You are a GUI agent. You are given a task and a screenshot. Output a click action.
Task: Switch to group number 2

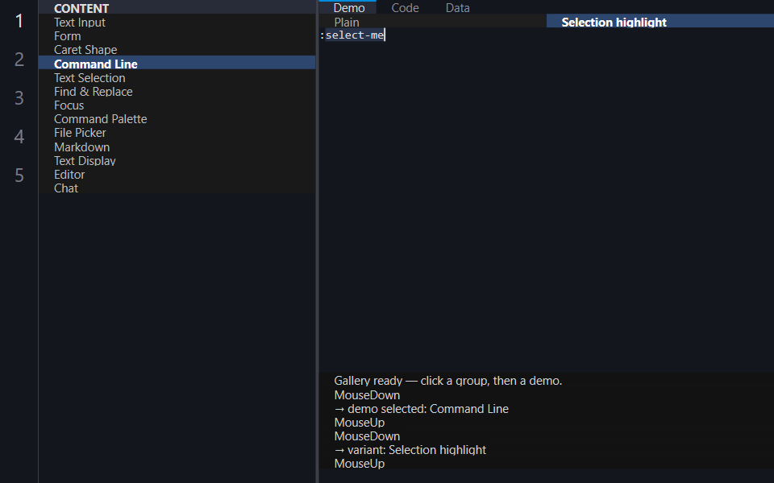tap(19, 59)
